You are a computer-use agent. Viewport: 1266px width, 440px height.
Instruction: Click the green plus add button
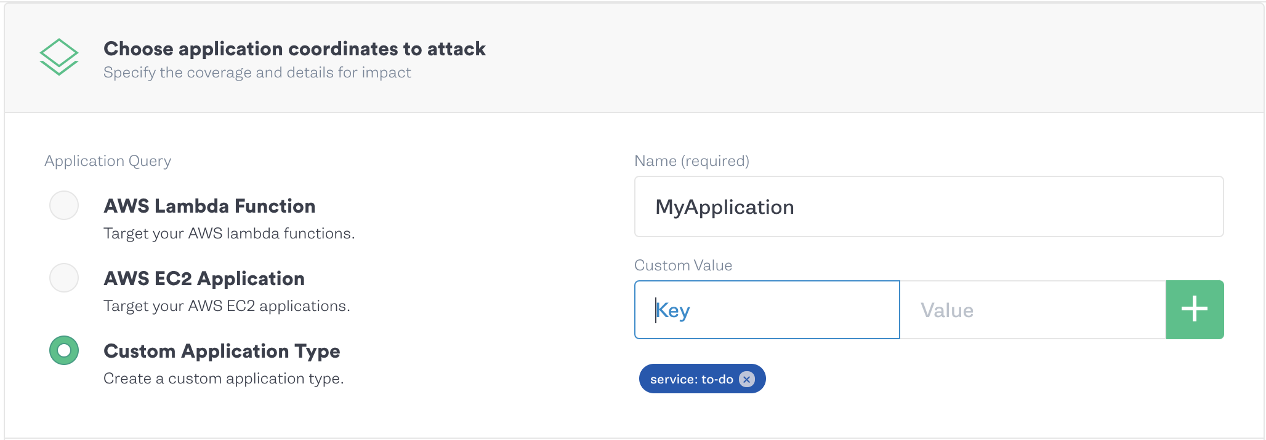pyautogui.click(x=1195, y=310)
